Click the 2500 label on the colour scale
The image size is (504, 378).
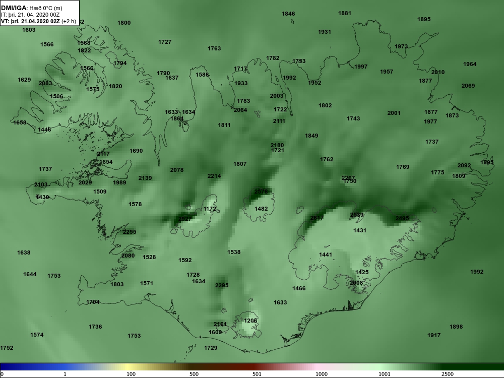click(x=448, y=374)
